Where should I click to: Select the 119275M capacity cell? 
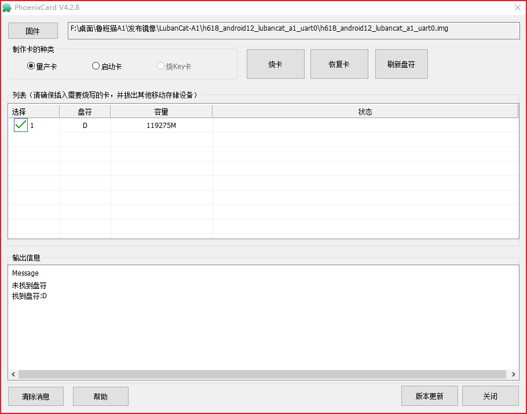pyautogui.click(x=162, y=125)
